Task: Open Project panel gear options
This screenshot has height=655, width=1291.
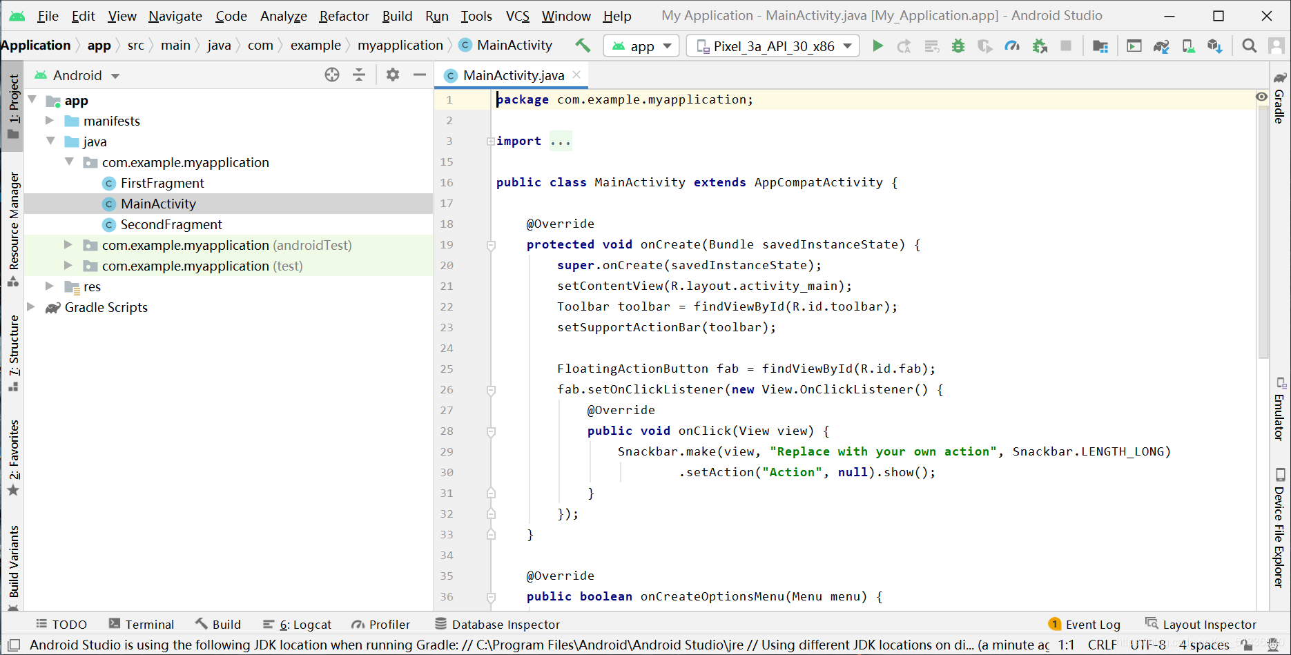Action: [393, 75]
